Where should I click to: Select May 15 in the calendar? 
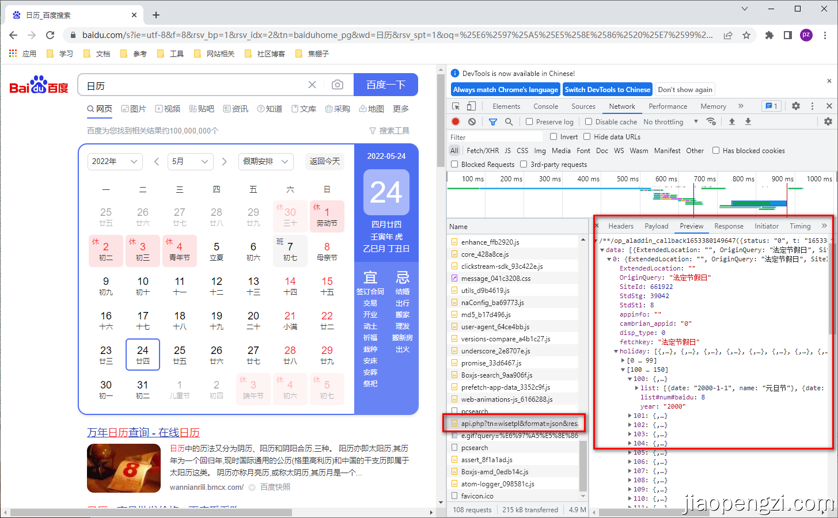coord(327,285)
